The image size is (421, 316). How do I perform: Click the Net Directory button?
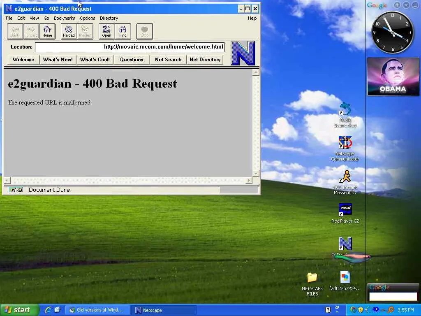(x=205, y=60)
